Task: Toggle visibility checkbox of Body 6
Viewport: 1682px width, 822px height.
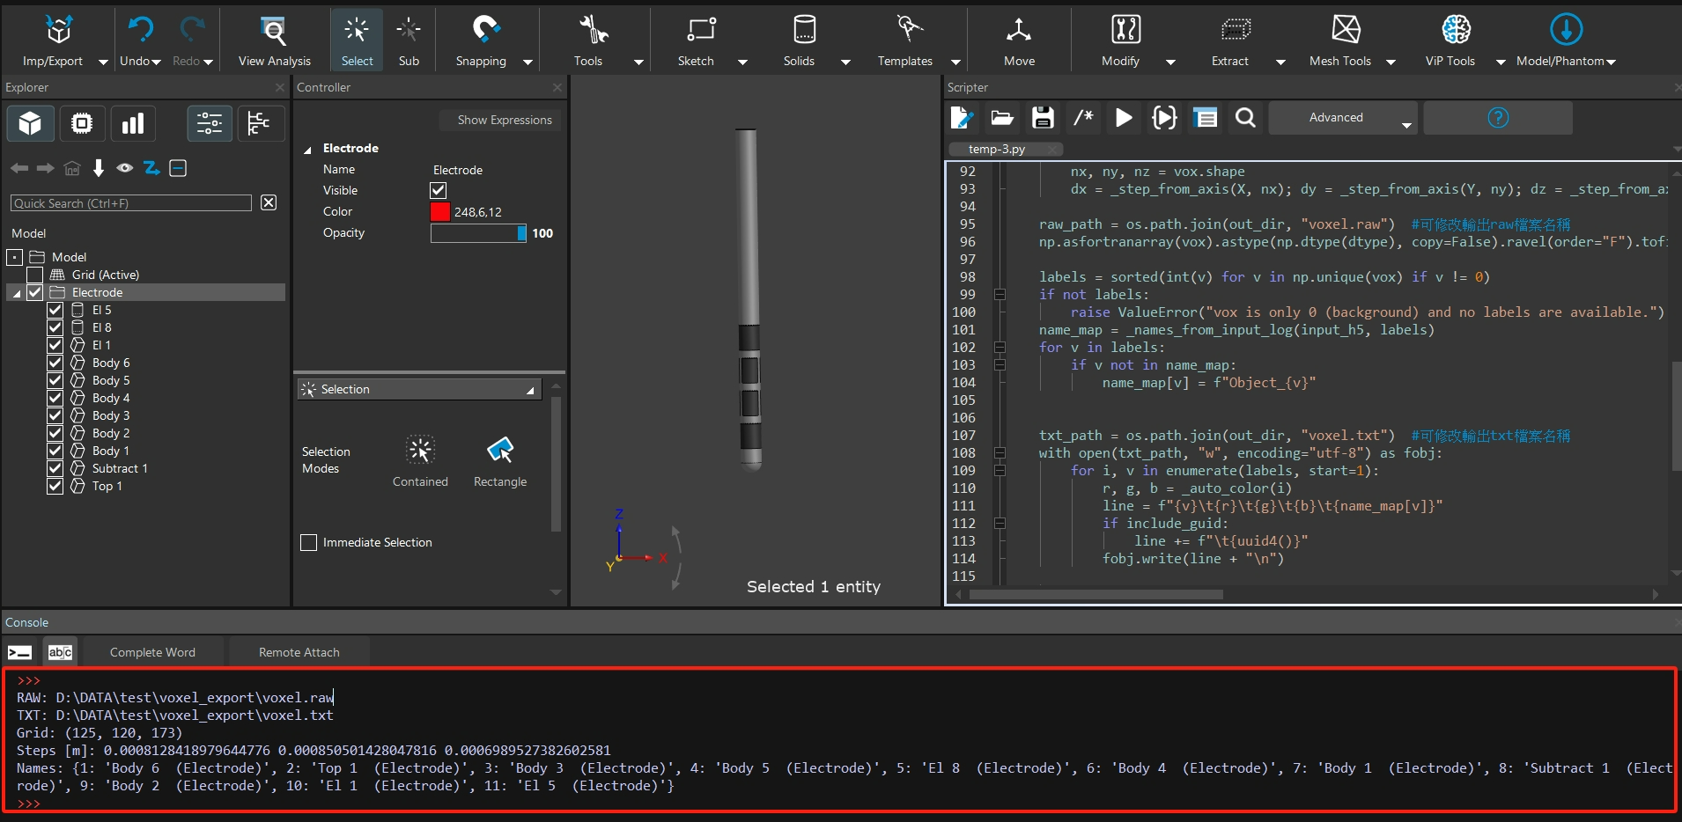Action: [55, 363]
